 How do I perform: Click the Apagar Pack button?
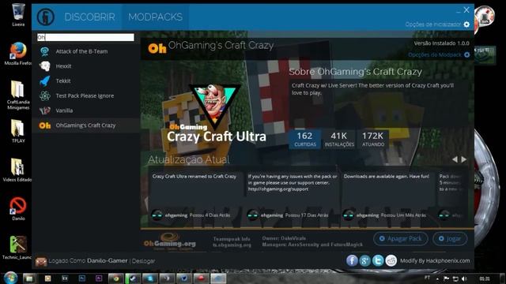401,239
